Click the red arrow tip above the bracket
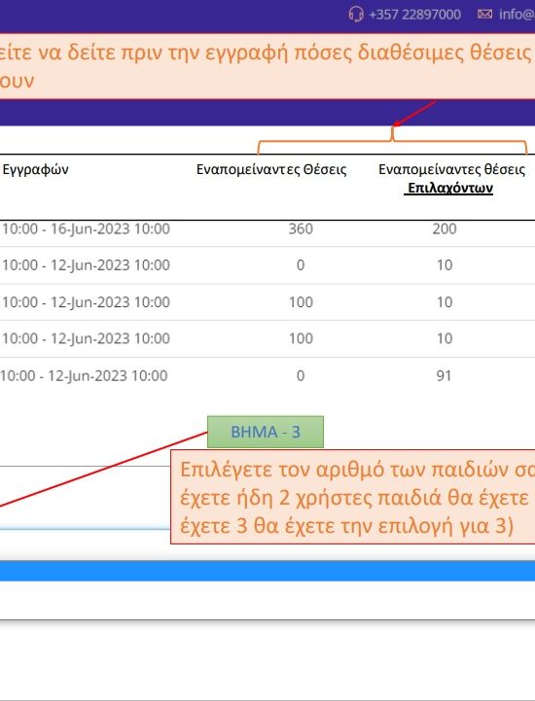 pyautogui.click(x=396, y=124)
